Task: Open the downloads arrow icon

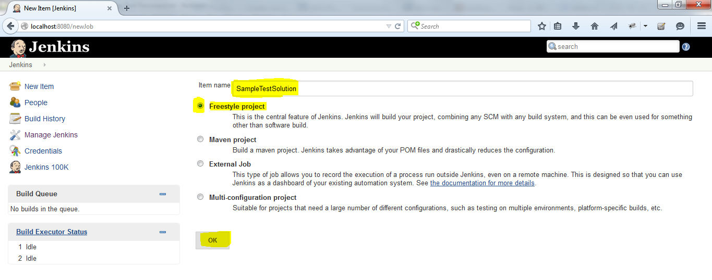Action: pyautogui.click(x=576, y=26)
